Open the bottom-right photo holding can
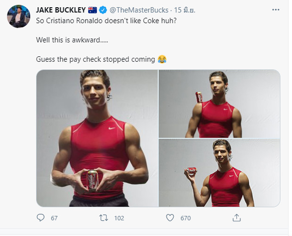The width and height of the screenshot is (292, 236). (x=219, y=173)
